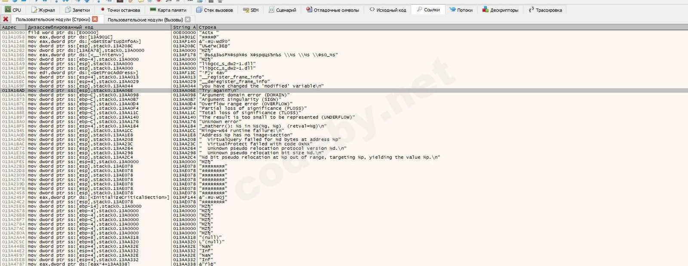
Task: Open the Карта памяти memory map tab
Action: 168,10
